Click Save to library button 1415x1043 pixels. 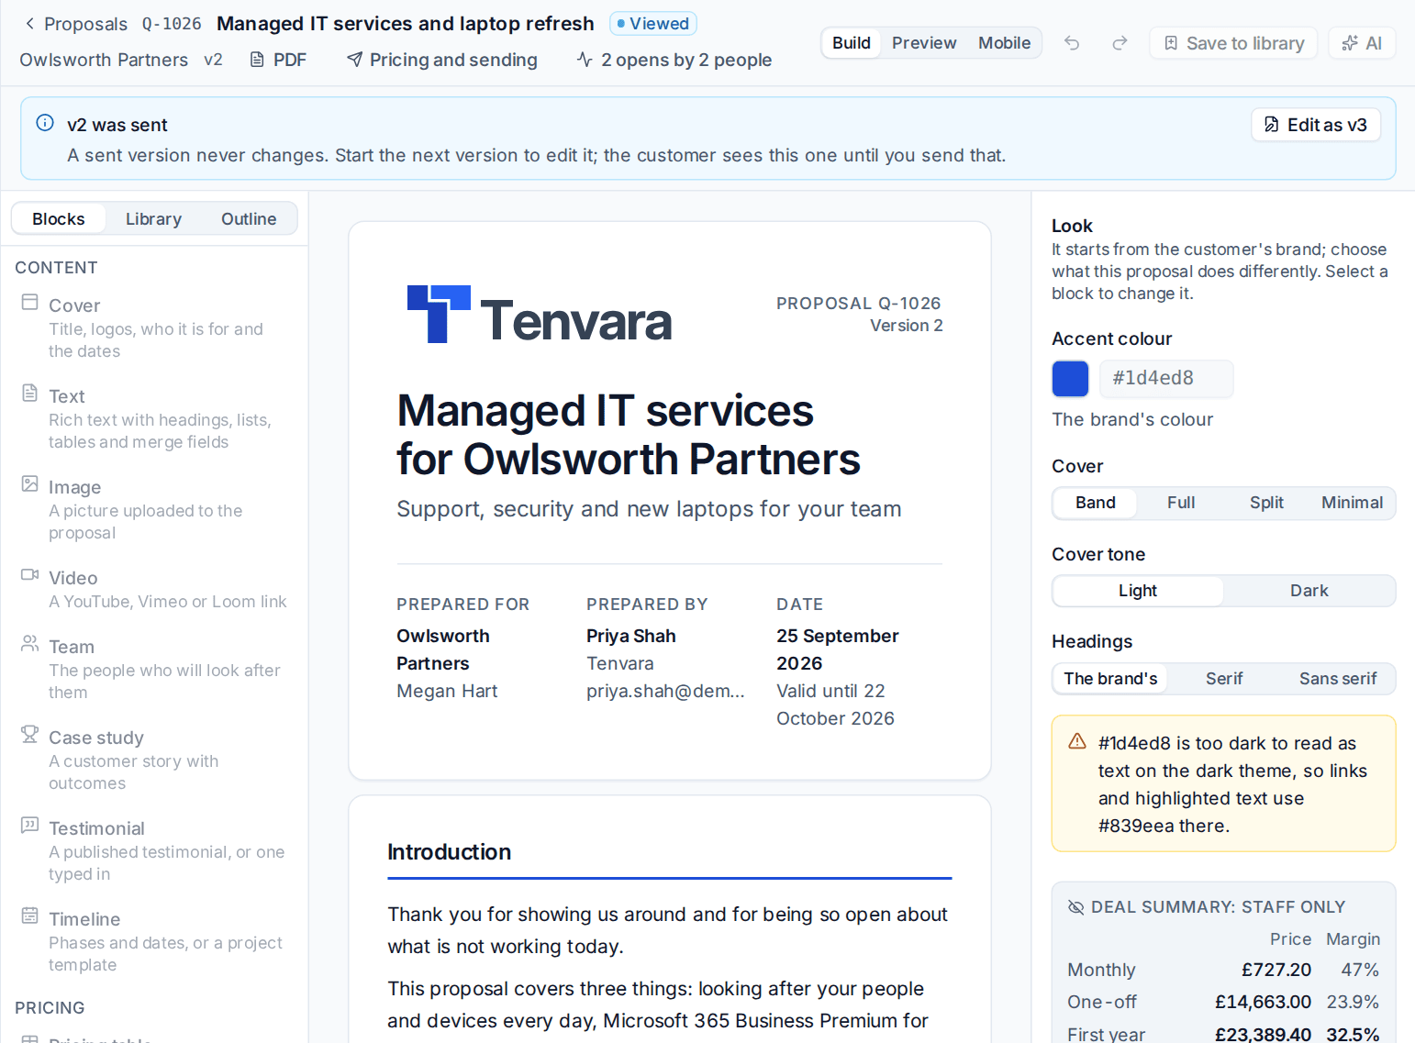pos(1233,43)
